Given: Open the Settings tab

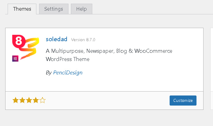Looking at the screenshot, I should (x=53, y=9).
